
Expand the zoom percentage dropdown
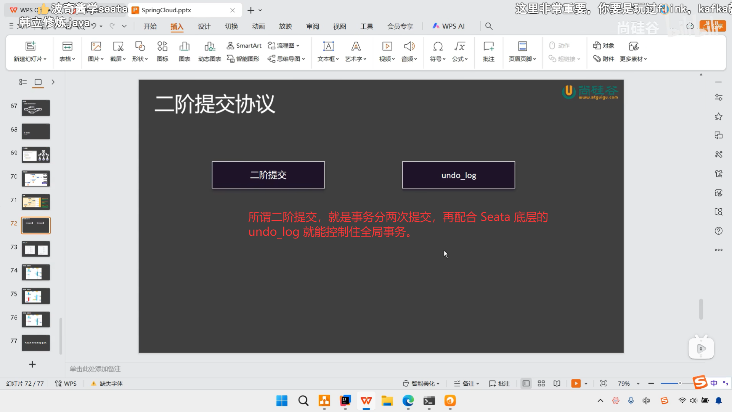coord(638,384)
